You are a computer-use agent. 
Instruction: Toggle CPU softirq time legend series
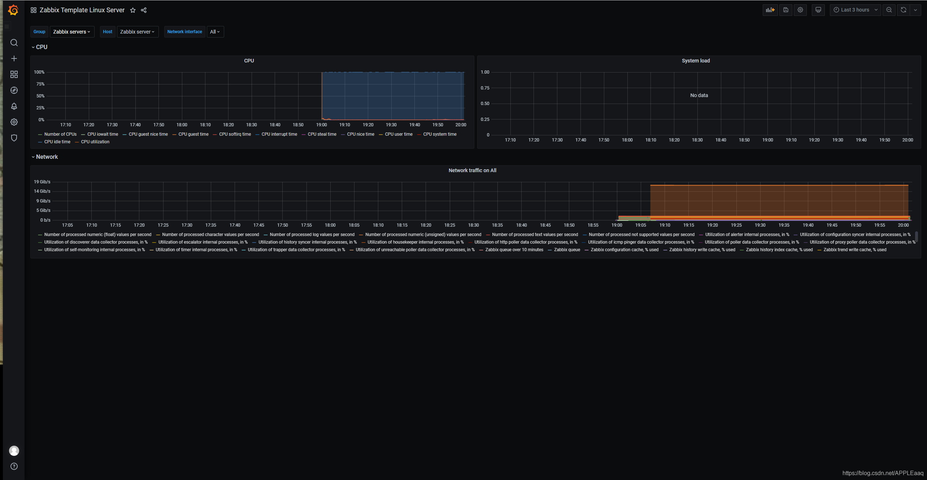tap(235, 134)
